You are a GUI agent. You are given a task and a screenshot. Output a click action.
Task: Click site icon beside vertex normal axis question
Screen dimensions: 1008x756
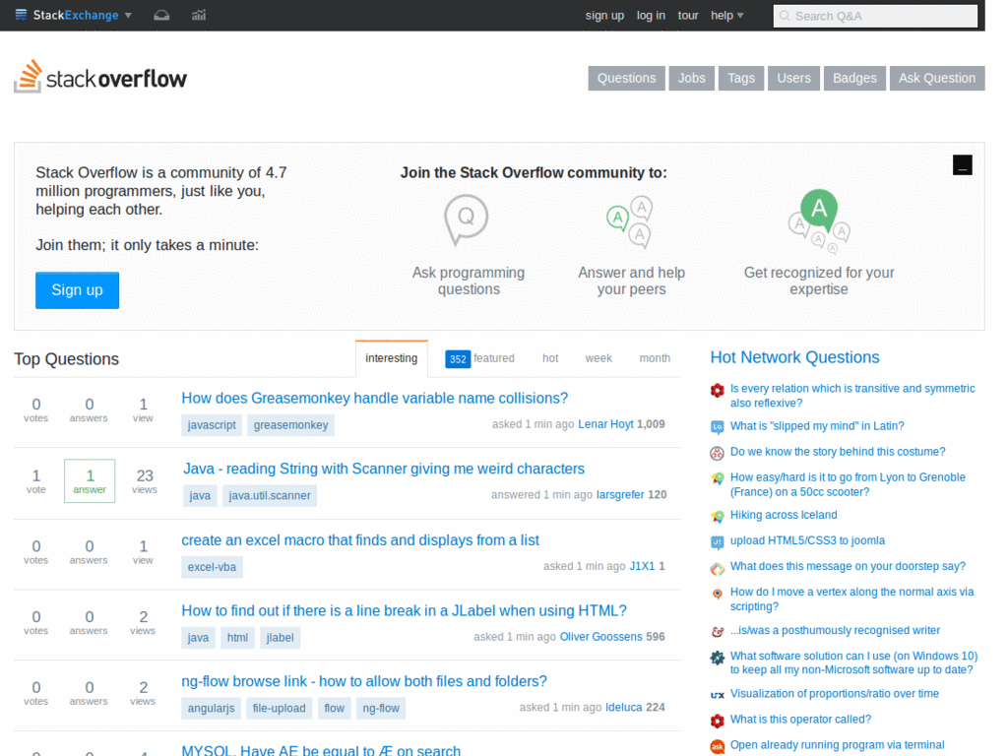[718, 594]
